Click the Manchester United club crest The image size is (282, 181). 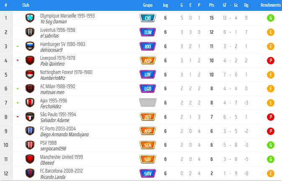(x=30, y=159)
